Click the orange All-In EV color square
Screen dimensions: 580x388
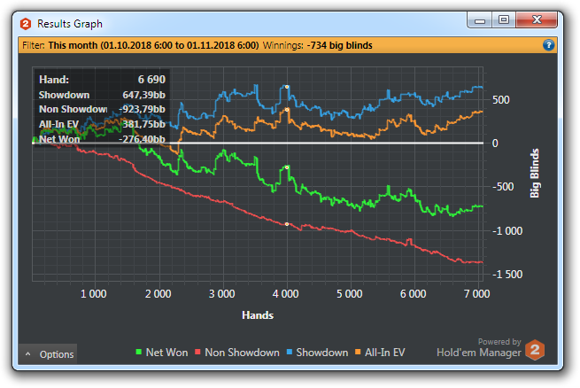click(x=358, y=352)
